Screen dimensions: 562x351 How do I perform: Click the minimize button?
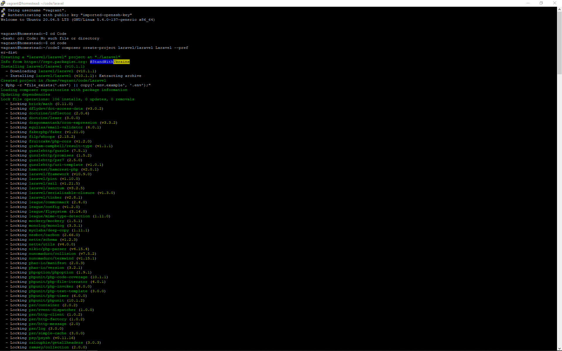528,3
